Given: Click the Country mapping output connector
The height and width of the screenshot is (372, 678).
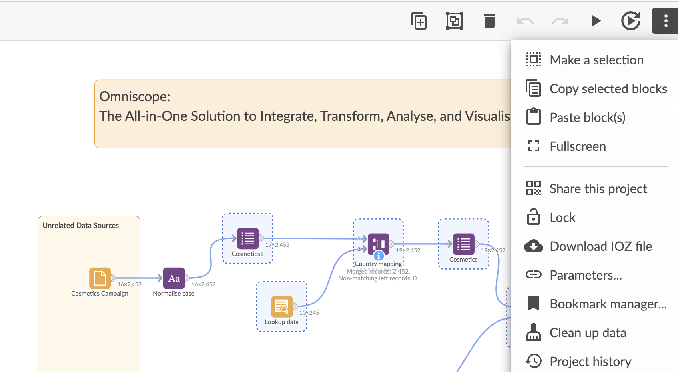Looking at the screenshot, I should pos(392,244).
